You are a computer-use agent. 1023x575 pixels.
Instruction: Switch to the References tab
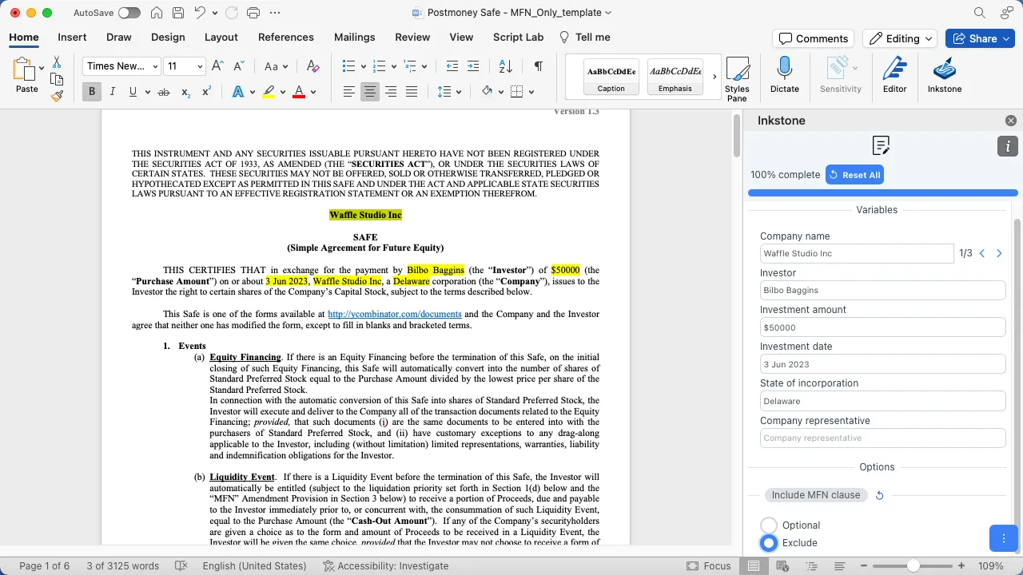tap(286, 37)
